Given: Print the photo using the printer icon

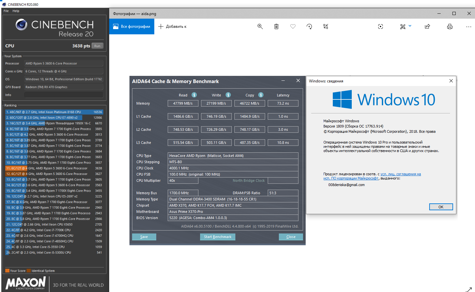Looking at the screenshot, I should coord(450,26).
